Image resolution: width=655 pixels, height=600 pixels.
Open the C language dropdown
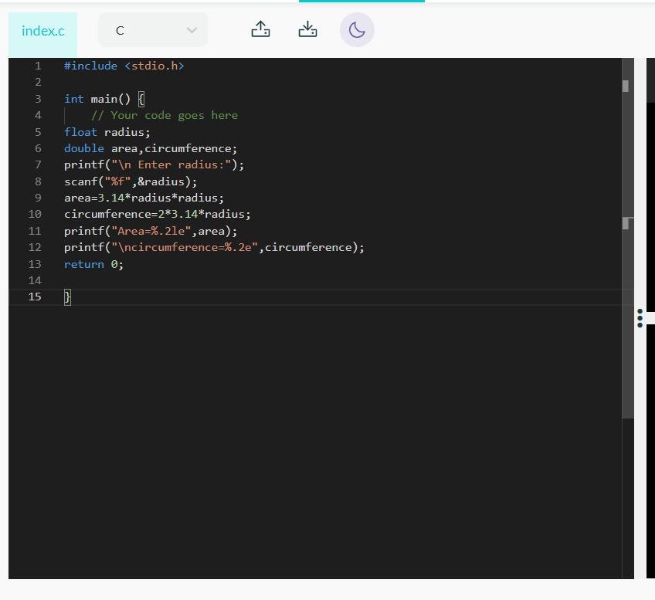coord(153,30)
